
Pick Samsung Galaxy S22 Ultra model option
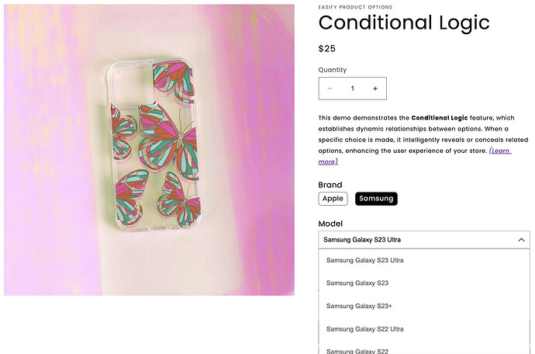coord(365,329)
